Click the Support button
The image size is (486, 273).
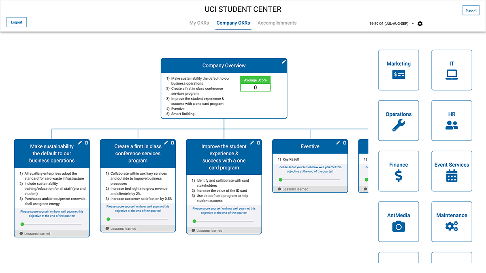[471, 11]
